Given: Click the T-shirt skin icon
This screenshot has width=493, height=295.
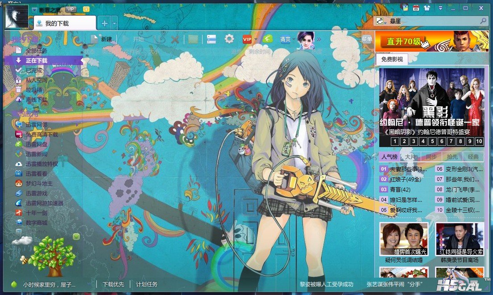Looking at the screenshot, I should (x=427, y=8).
